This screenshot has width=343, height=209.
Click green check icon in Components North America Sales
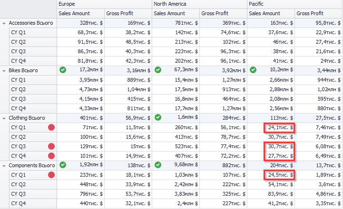[x=158, y=165]
